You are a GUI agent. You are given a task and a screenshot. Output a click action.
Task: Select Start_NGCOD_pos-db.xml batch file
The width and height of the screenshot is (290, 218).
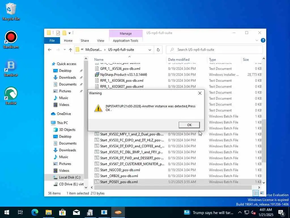(120, 170)
